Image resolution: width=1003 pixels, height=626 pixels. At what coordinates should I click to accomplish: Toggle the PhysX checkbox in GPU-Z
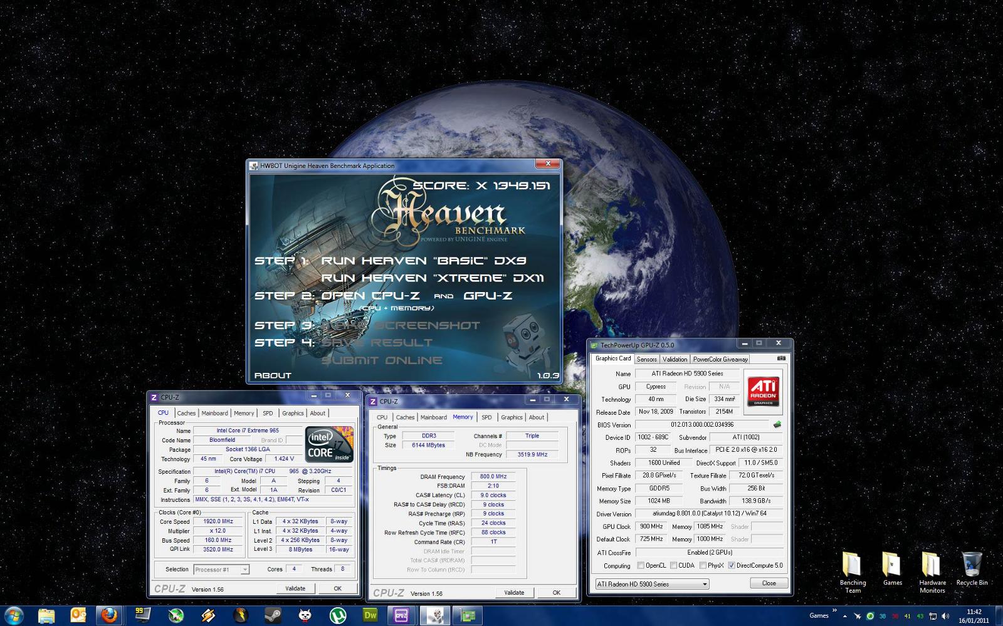(703, 565)
